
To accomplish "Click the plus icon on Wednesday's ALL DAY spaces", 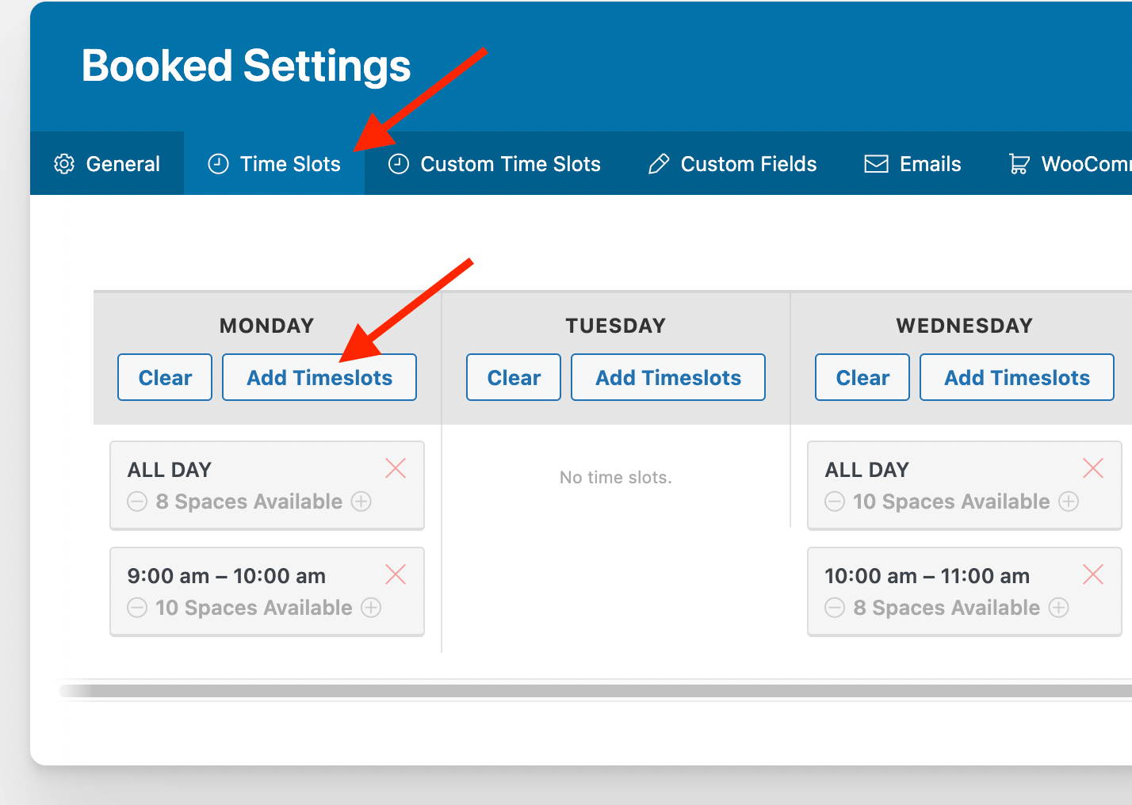I will [x=1069, y=502].
